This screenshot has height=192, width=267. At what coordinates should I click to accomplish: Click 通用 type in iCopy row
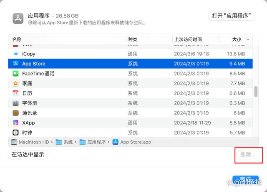pos(133,54)
